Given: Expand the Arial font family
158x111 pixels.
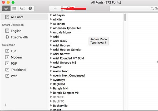Looking at the screenshot, I should pyautogui.click(x=51, y=37).
